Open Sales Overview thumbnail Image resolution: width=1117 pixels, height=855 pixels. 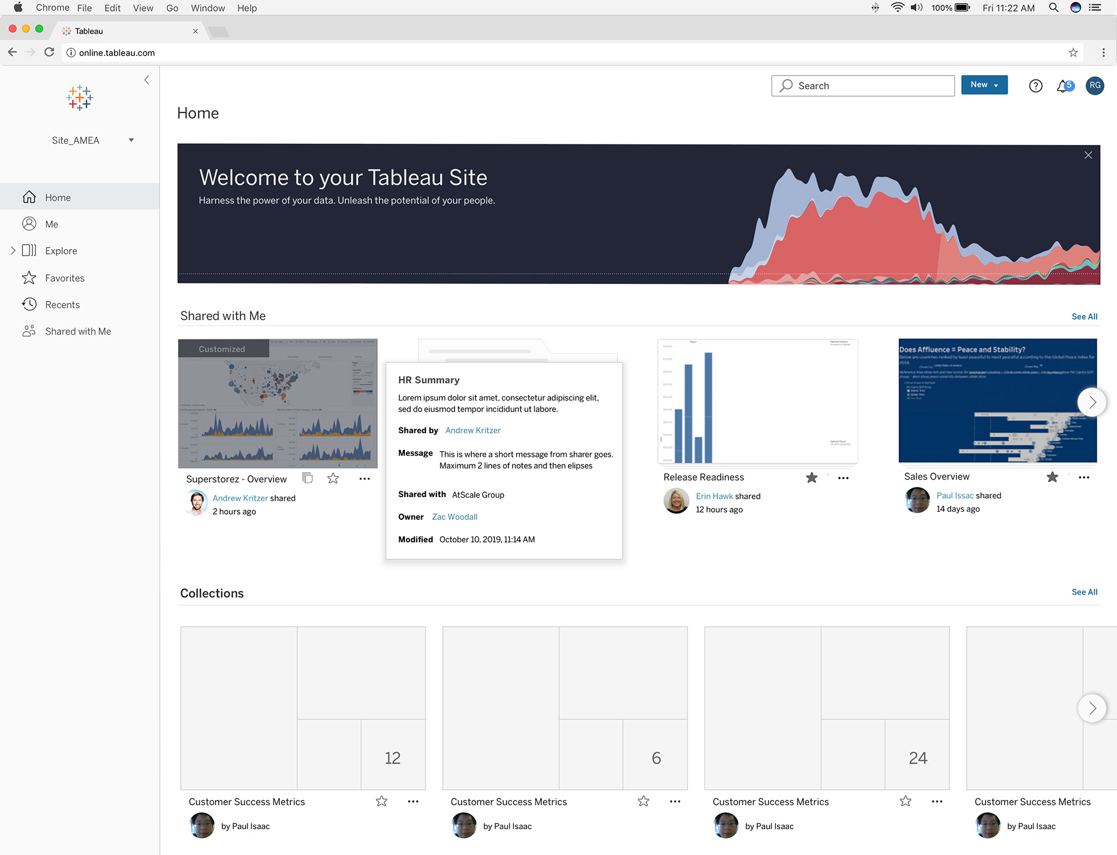[x=998, y=401]
